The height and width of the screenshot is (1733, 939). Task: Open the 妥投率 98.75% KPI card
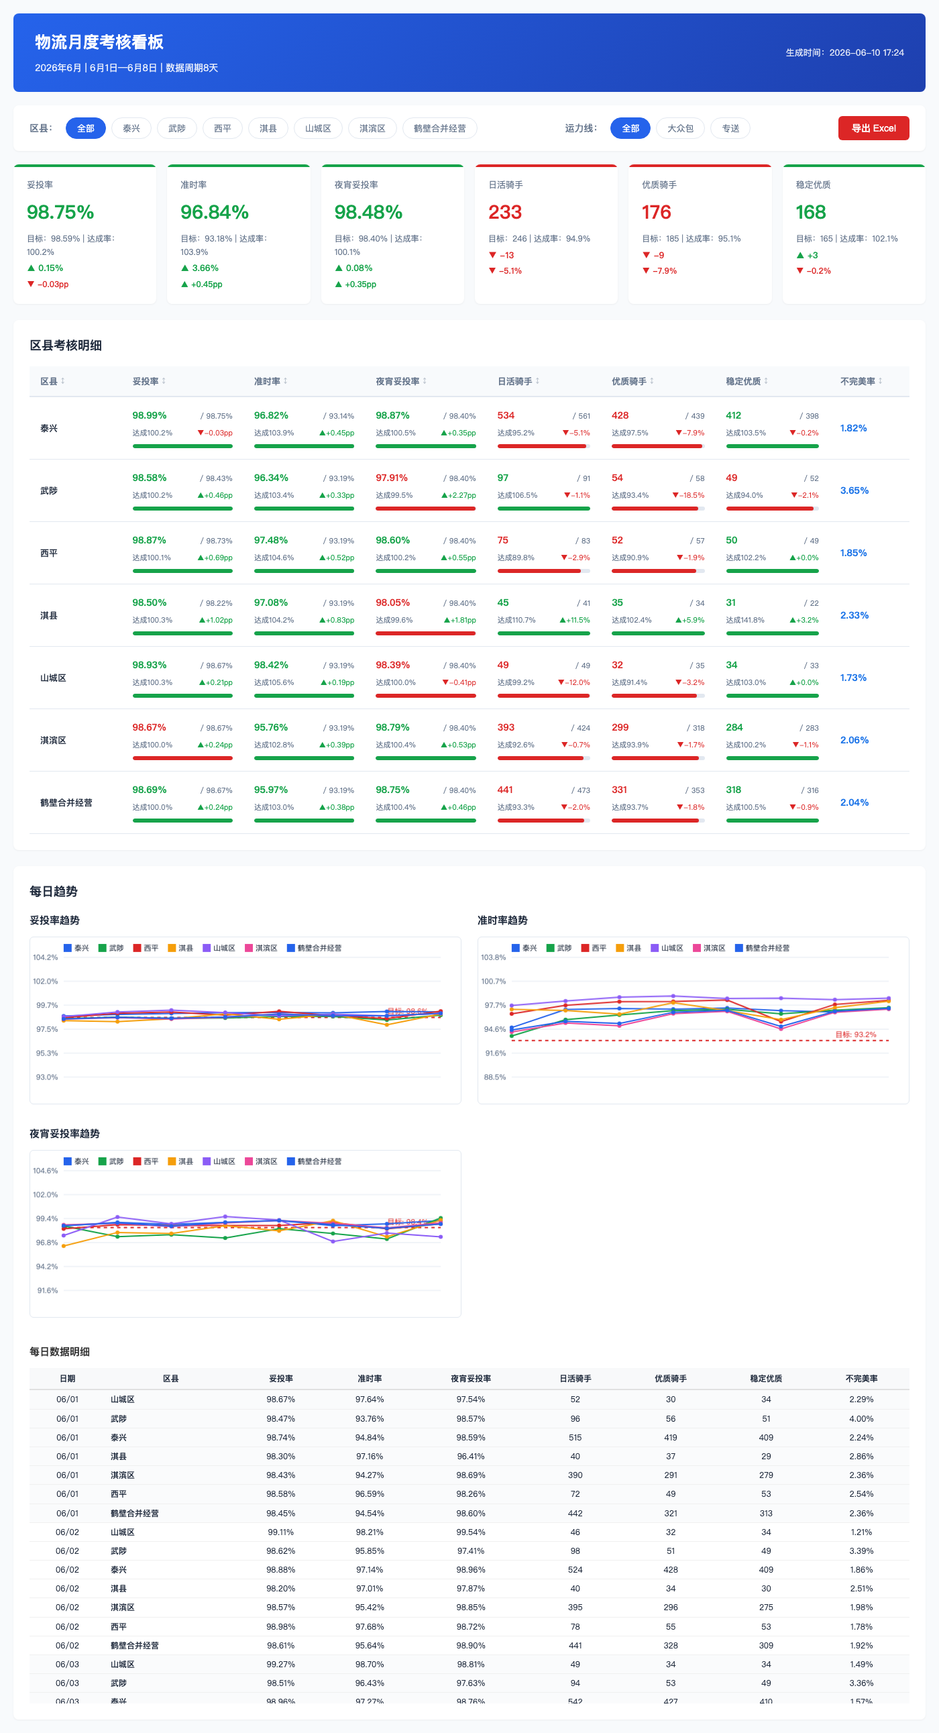(85, 234)
